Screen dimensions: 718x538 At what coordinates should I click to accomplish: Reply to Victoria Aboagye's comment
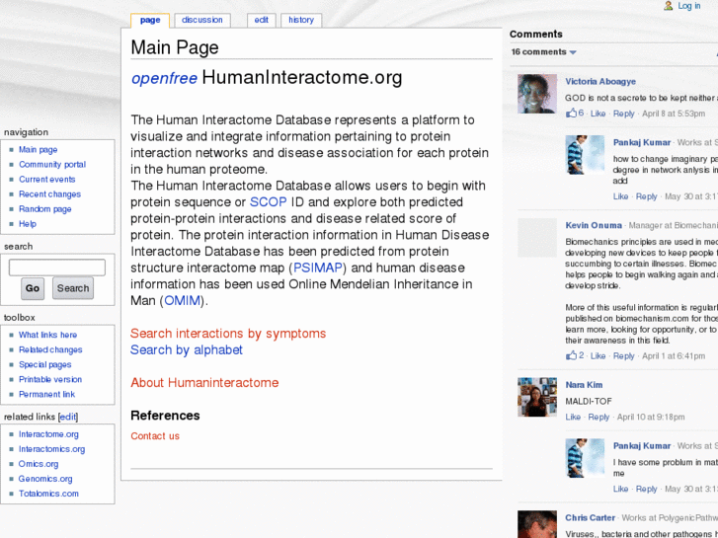[x=623, y=114]
